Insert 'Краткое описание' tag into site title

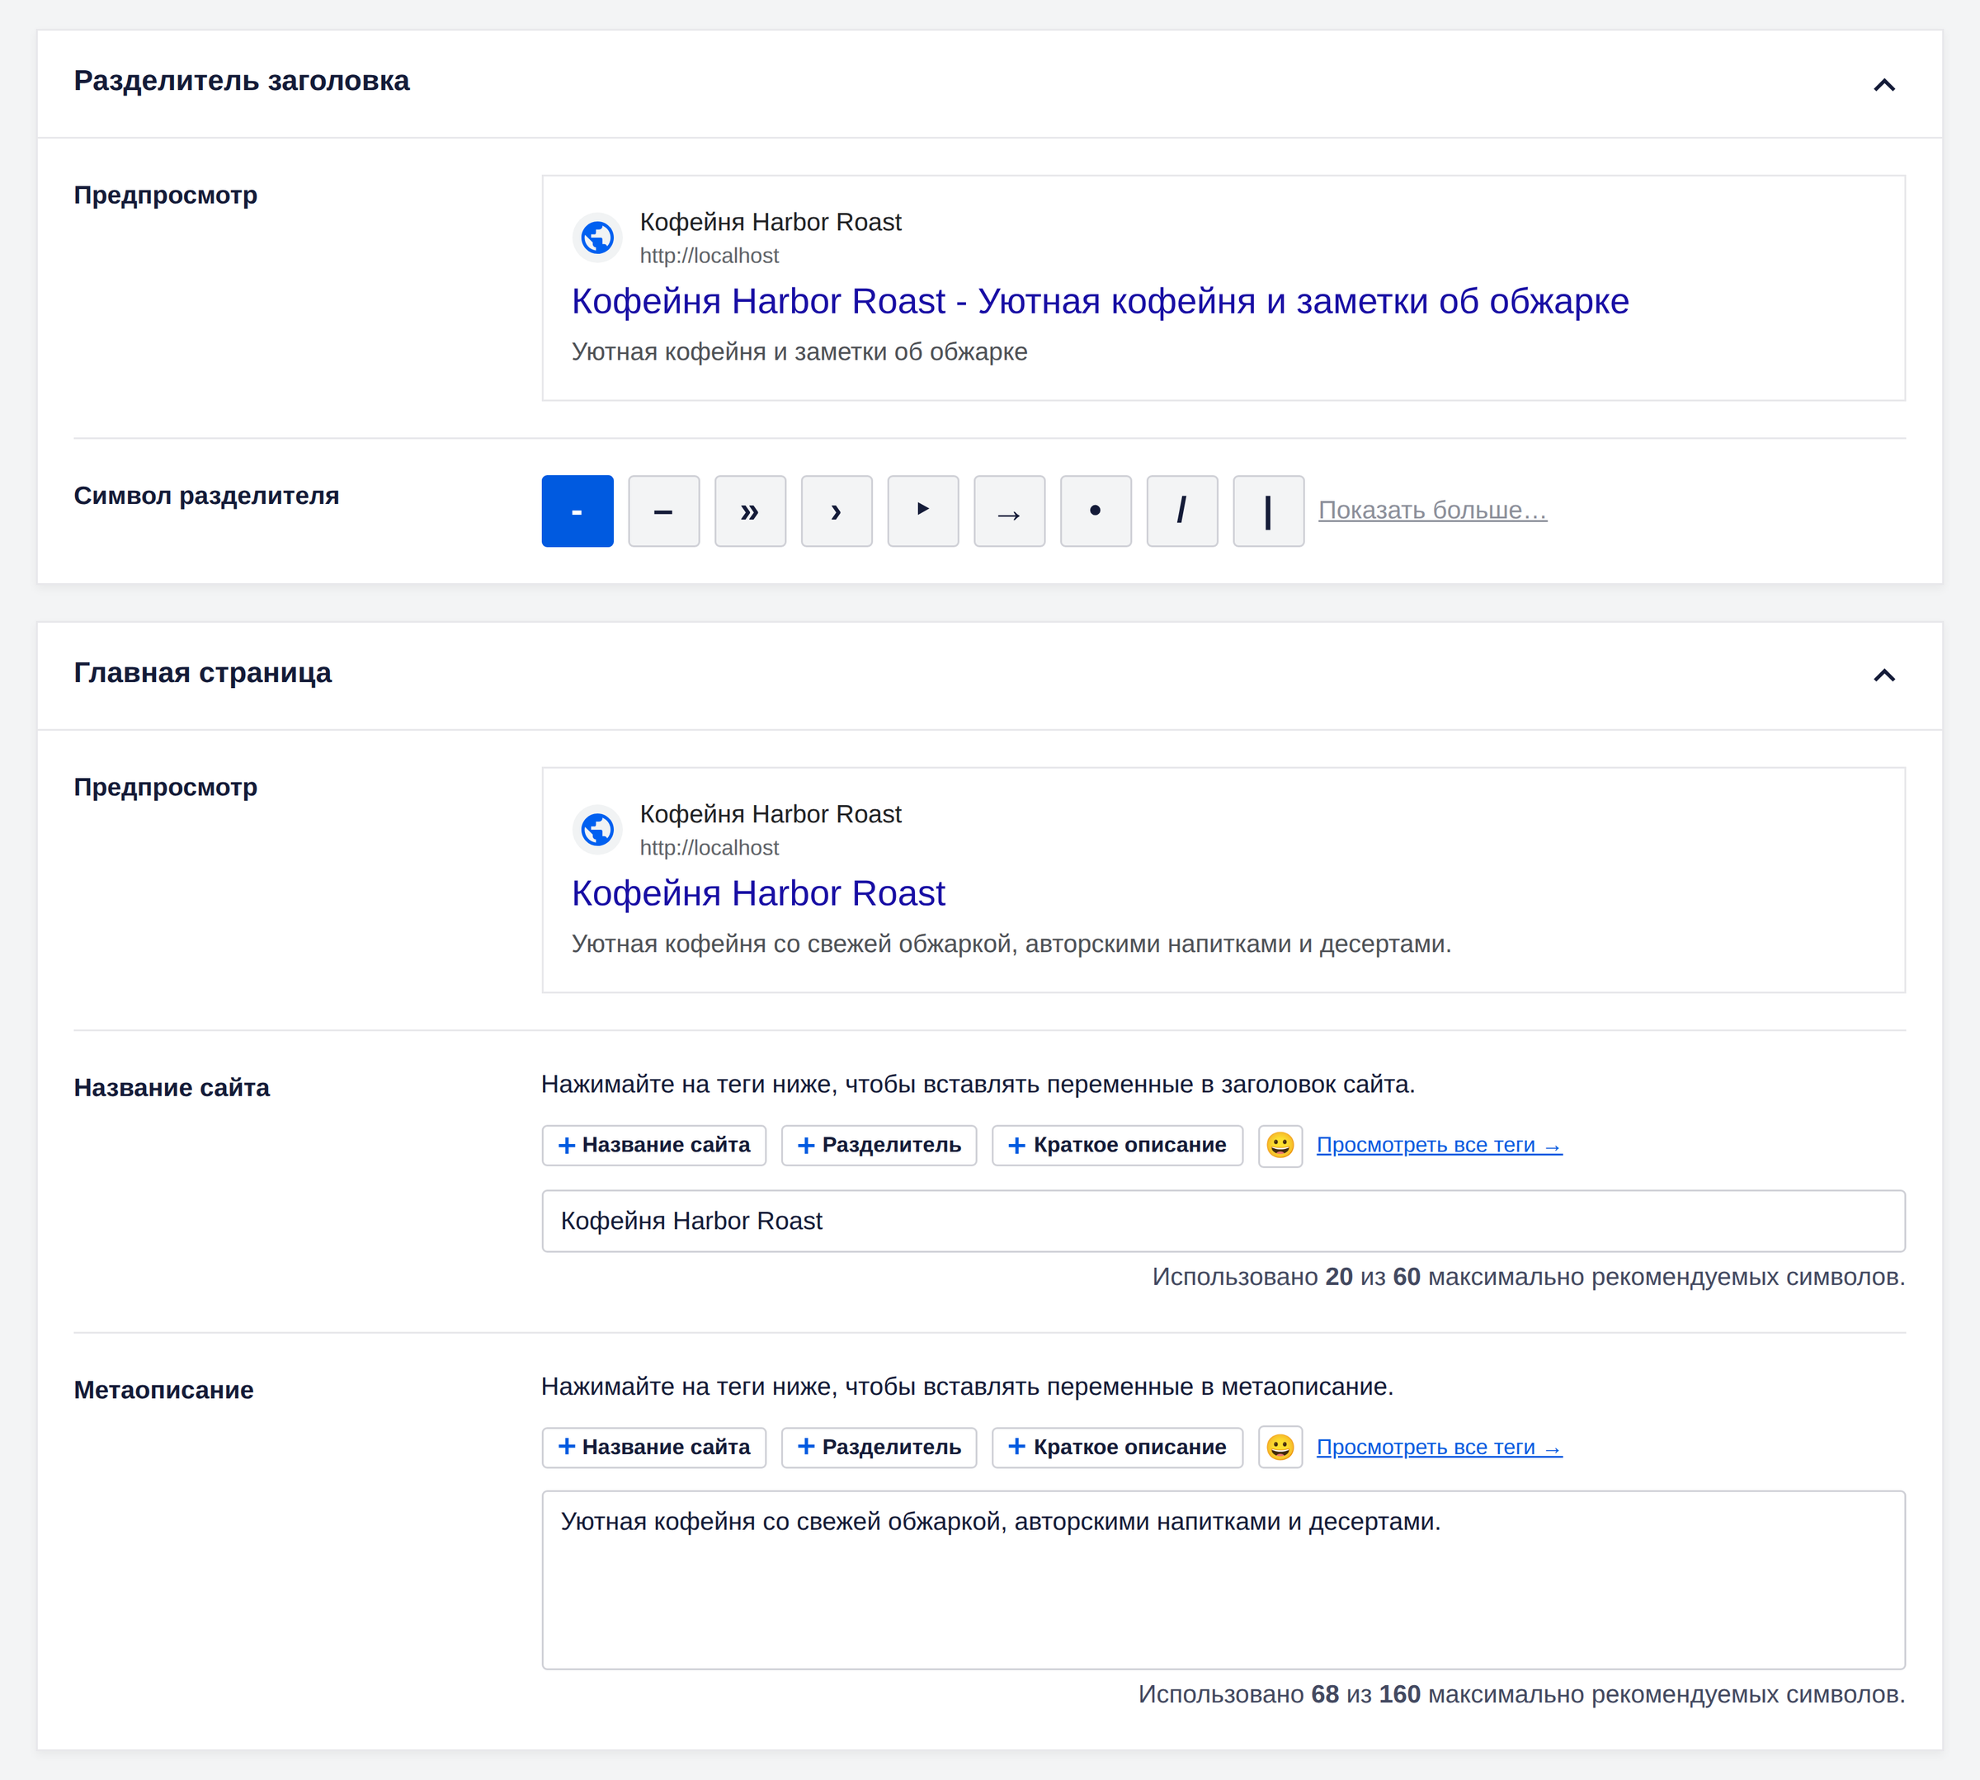click(1117, 1145)
